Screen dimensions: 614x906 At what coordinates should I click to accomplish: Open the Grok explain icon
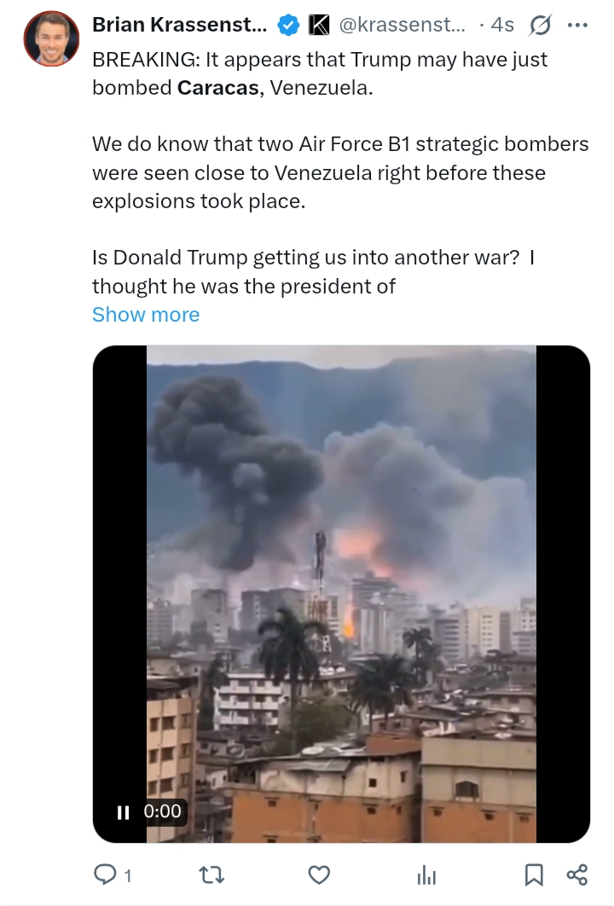click(x=540, y=25)
